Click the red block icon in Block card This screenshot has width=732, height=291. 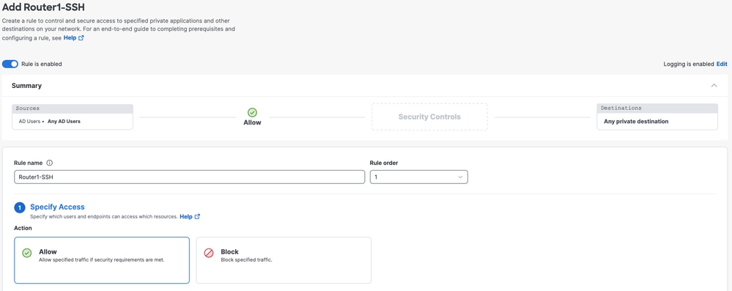209,253
